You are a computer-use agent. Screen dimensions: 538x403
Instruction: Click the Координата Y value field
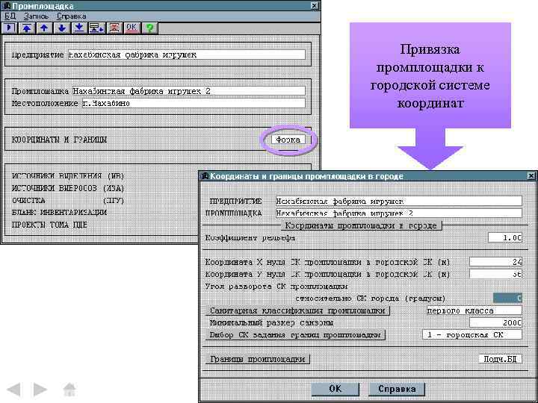point(496,274)
